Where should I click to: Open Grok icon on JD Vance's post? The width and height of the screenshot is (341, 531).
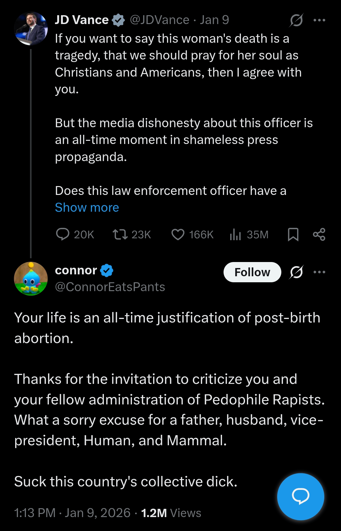click(296, 20)
